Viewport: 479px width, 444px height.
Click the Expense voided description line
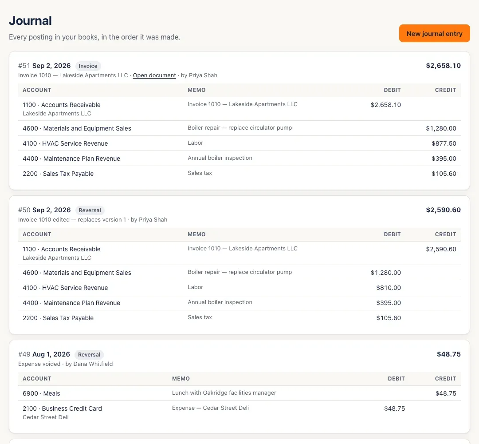65,364
